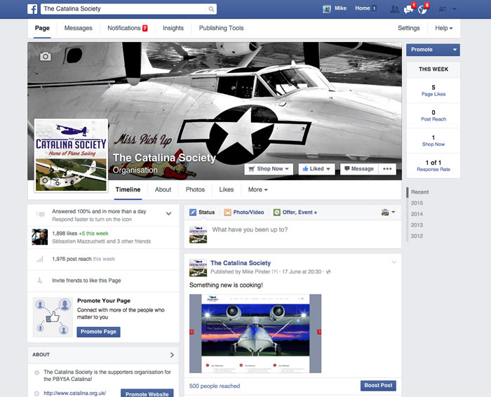Click 500 people reached link

pyautogui.click(x=215, y=386)
